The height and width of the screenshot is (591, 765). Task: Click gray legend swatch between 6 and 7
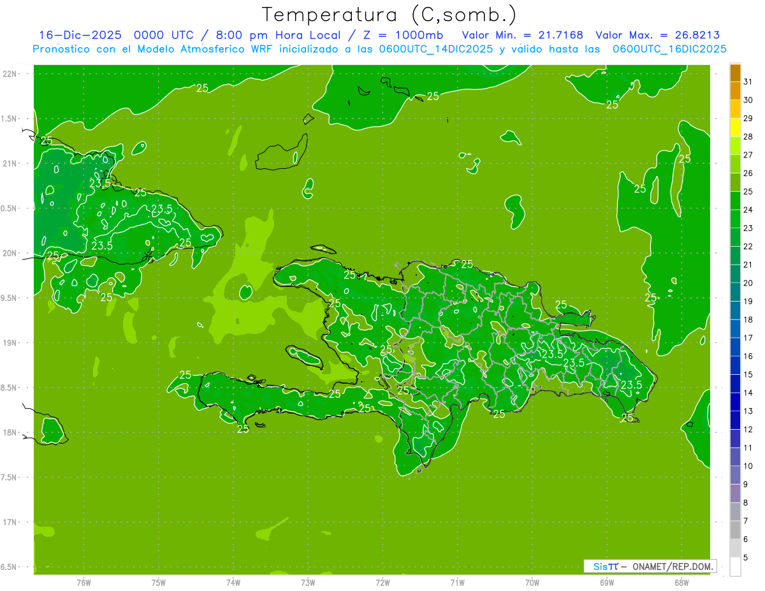tap(735, 530)
